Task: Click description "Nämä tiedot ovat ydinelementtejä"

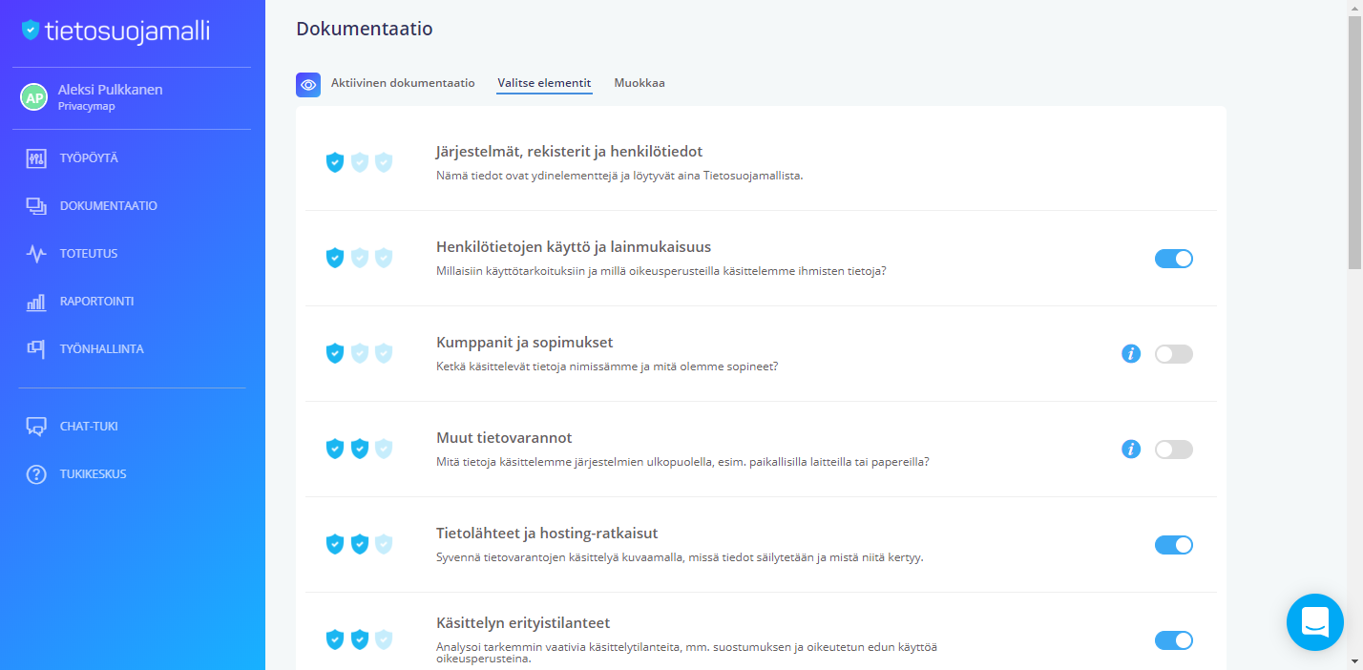Action: 619,176
